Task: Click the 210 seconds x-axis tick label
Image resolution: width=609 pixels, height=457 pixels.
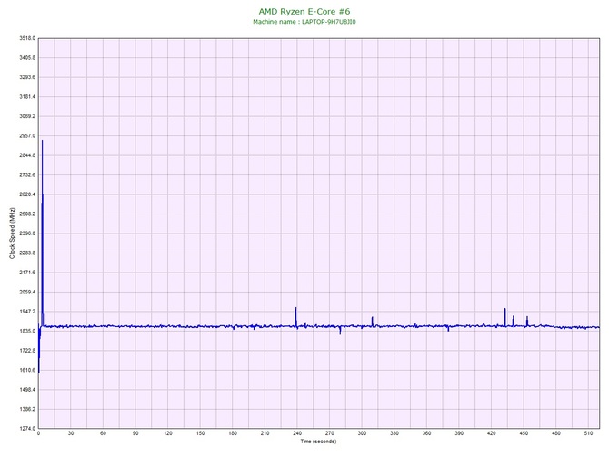Action: click(265, 433)
